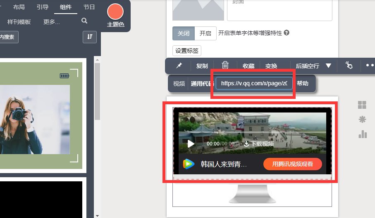
Task: Pick the orange 主题色 theme color circle
Action: 115,12
